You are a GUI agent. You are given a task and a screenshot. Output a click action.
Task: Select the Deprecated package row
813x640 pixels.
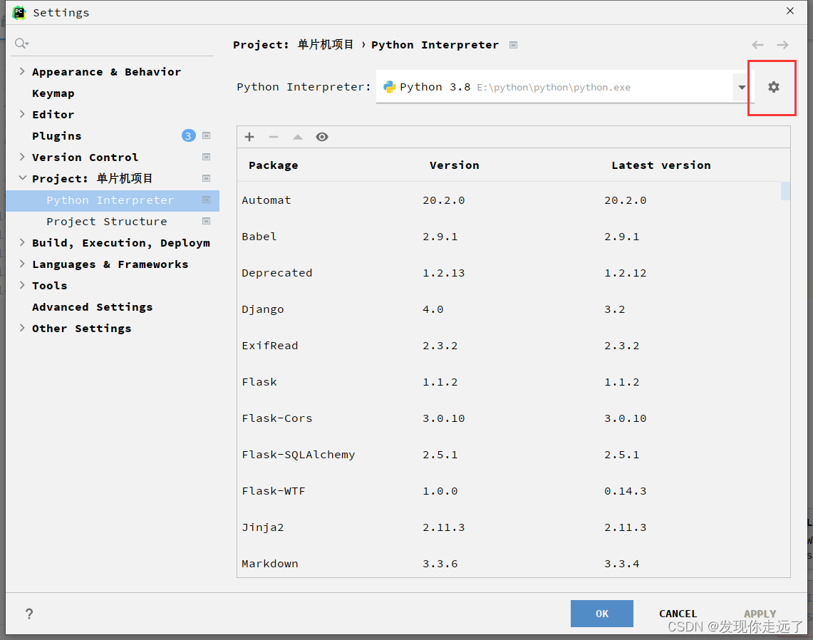point(509,273)
